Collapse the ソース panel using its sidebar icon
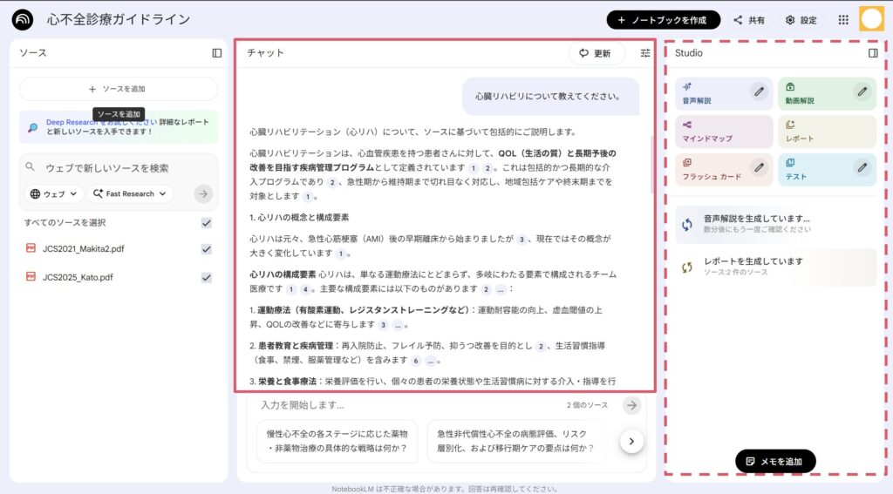This screenshot has height=494, width=893. click(x=217, y=53)
